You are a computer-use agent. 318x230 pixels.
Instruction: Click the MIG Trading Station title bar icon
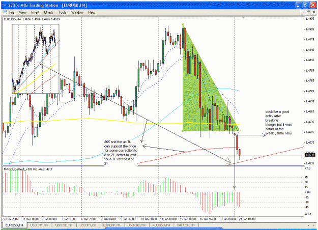pyautogui.click(x=4, y=5)
